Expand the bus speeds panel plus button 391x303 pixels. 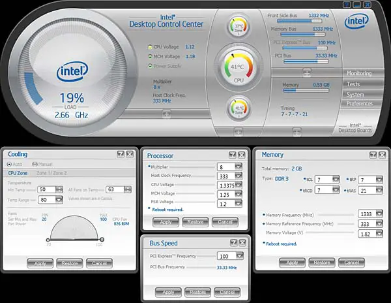coord(306,72)
